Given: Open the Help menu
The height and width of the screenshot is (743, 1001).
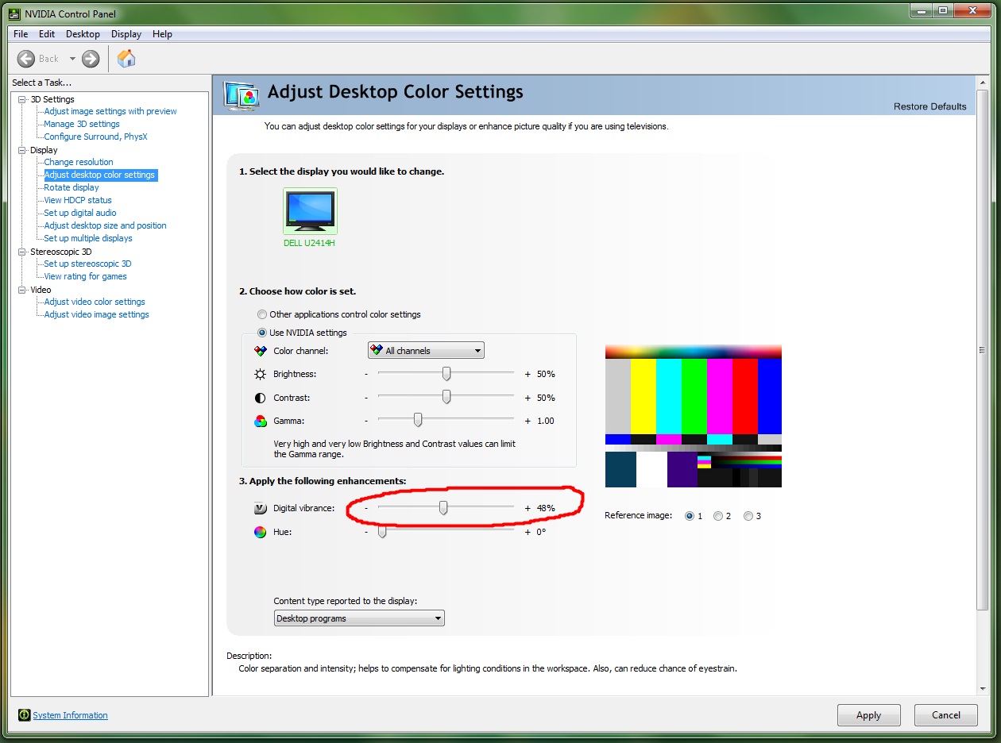Looking at the screenshot, I should click(162, 34).
